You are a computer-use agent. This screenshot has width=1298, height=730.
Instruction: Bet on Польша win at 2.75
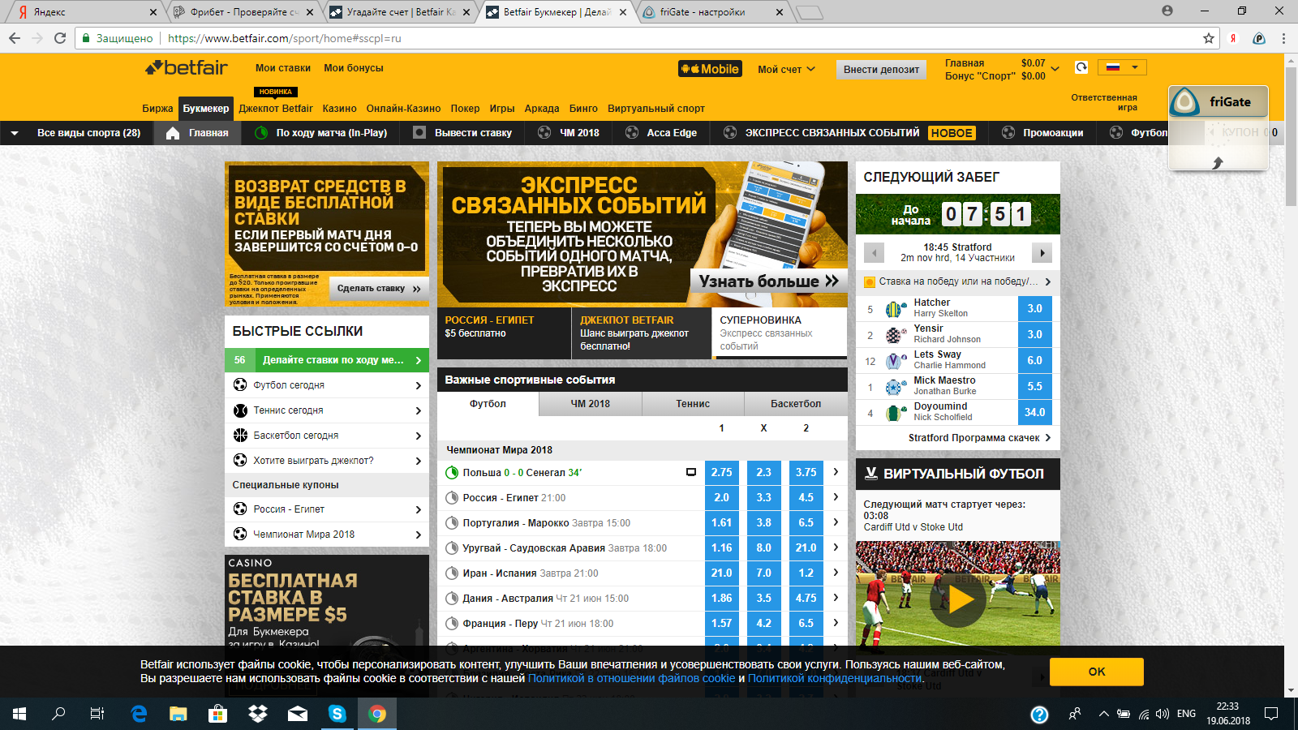[x=721, y=473]
